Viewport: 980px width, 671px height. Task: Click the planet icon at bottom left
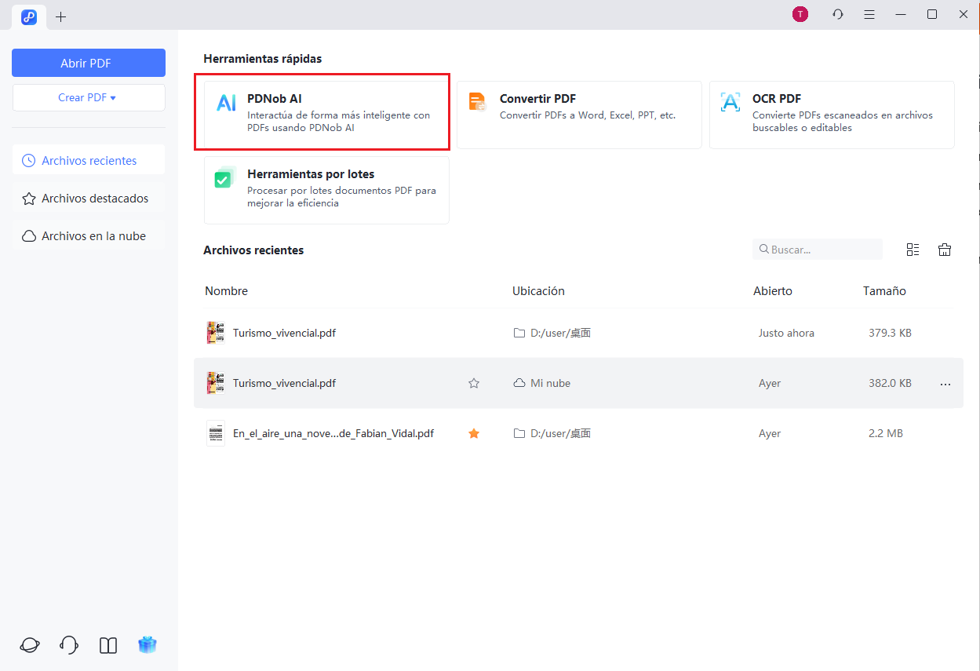pos(30,645)
